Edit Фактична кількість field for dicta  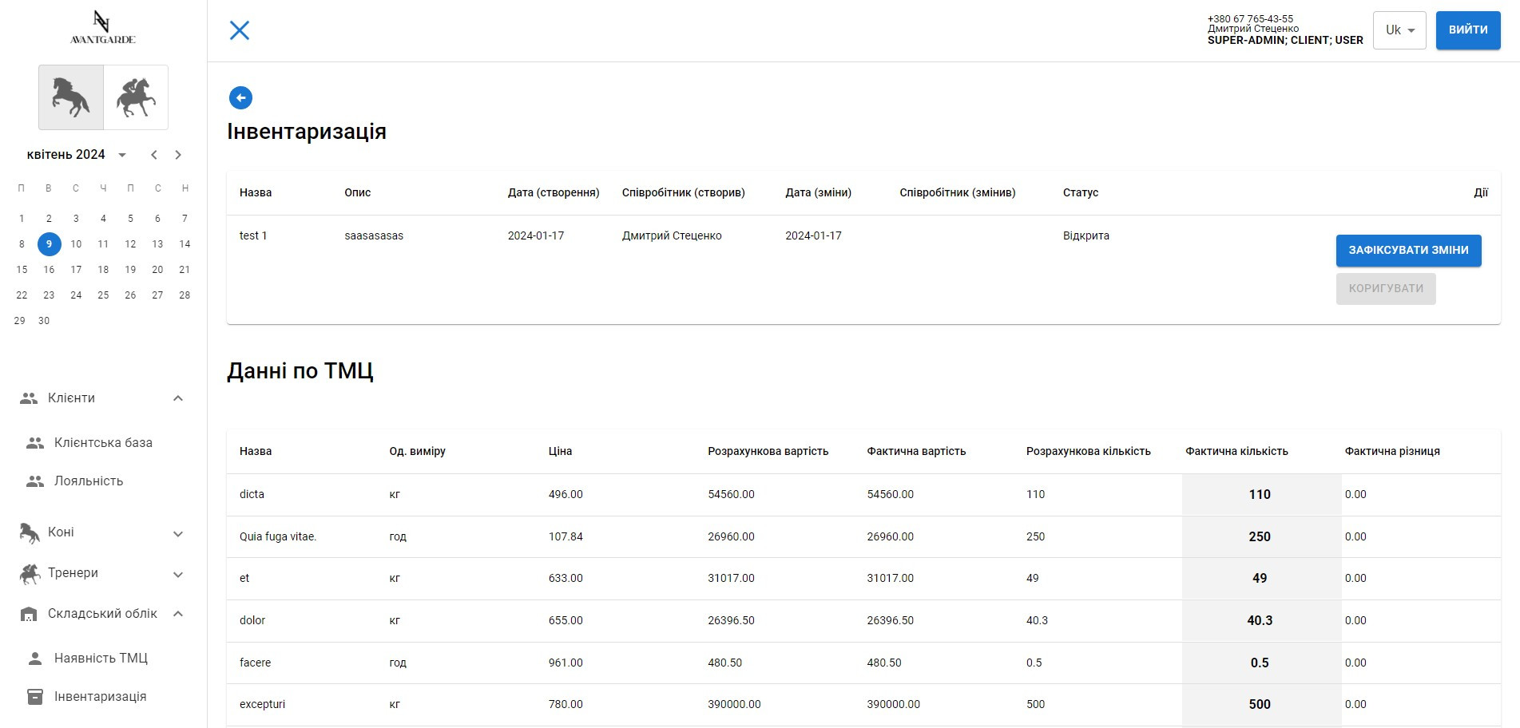pyautogui.click(x=1260, y=495)
